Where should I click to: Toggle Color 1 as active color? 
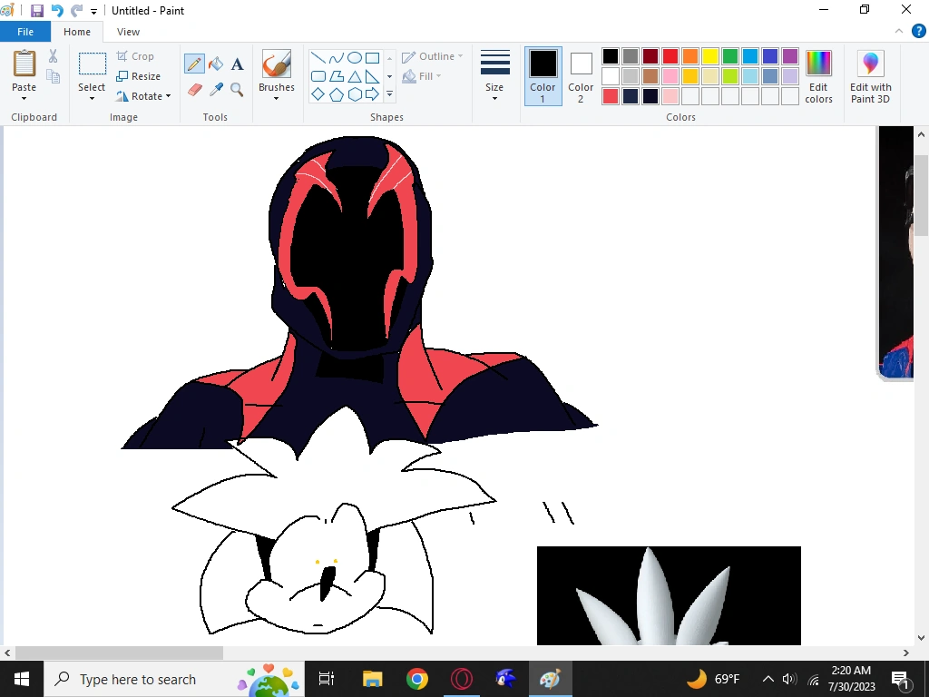coord(543,76)
